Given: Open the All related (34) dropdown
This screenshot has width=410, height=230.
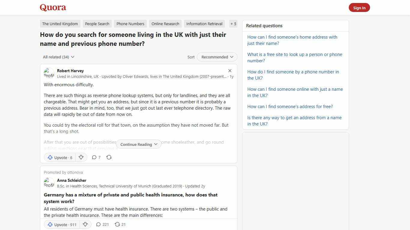Looking at the screenshot, I should click(x=58, y=57).
